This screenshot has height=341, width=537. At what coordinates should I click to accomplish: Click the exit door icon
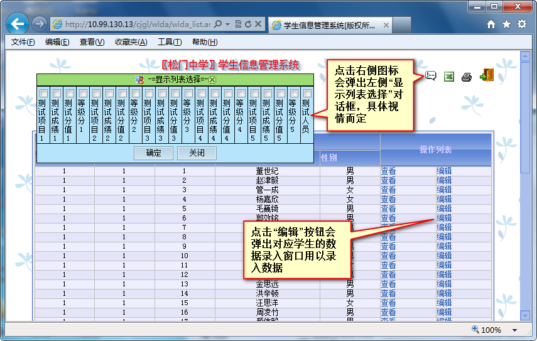[x=486, y=75]
